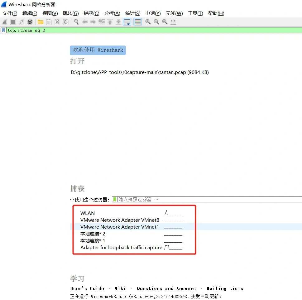
Task: Jump to last packet
Action: [x=118, y=22]
